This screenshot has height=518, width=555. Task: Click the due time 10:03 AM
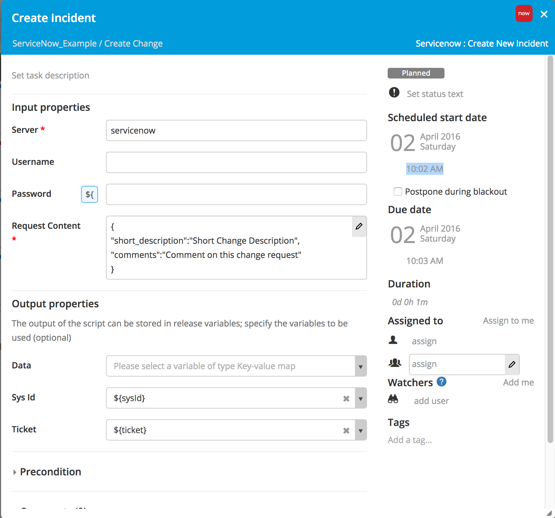point(425,261)
